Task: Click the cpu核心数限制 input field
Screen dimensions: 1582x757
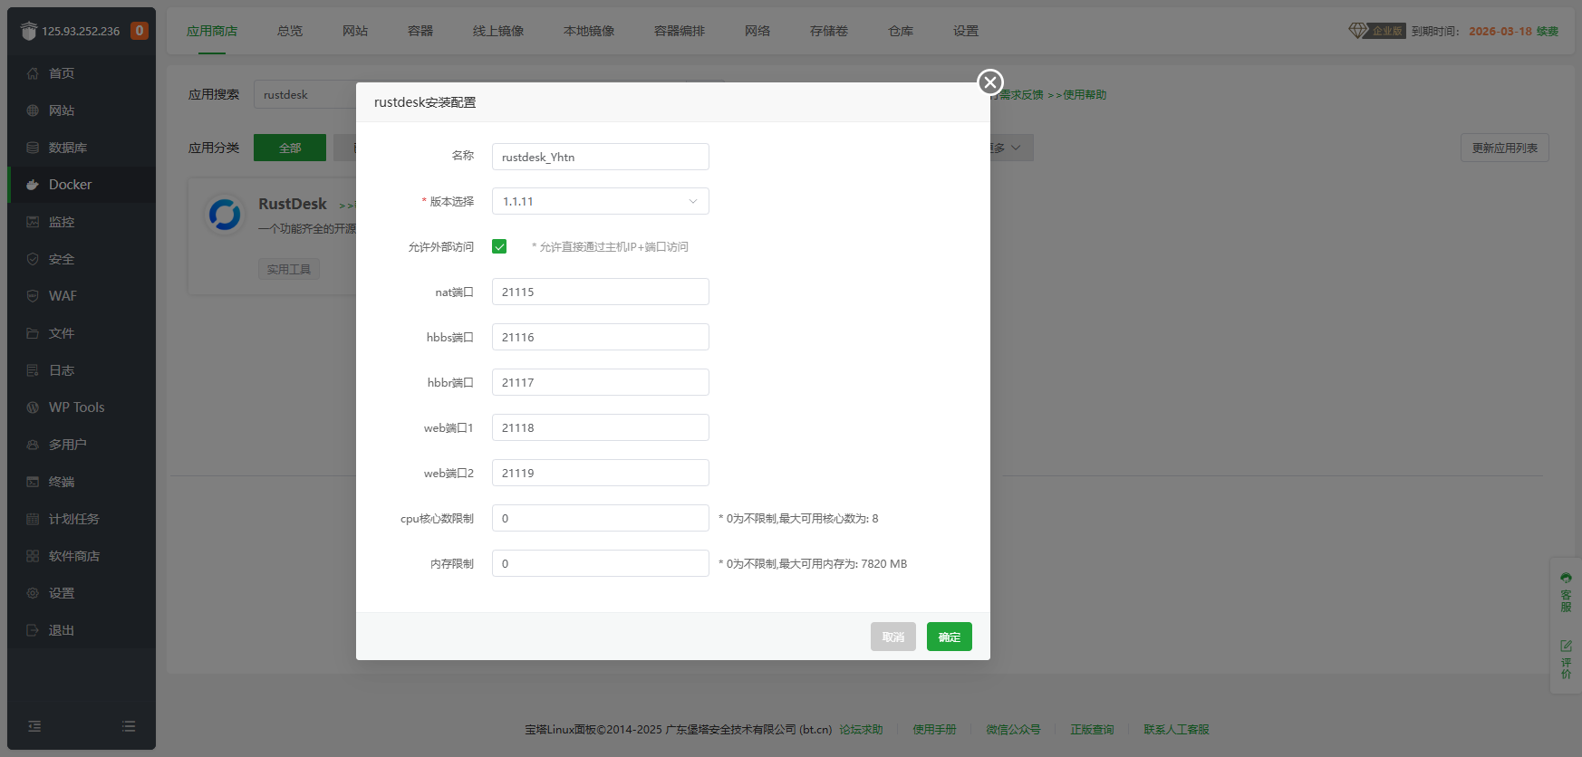Action: click(x=601, y=518)
